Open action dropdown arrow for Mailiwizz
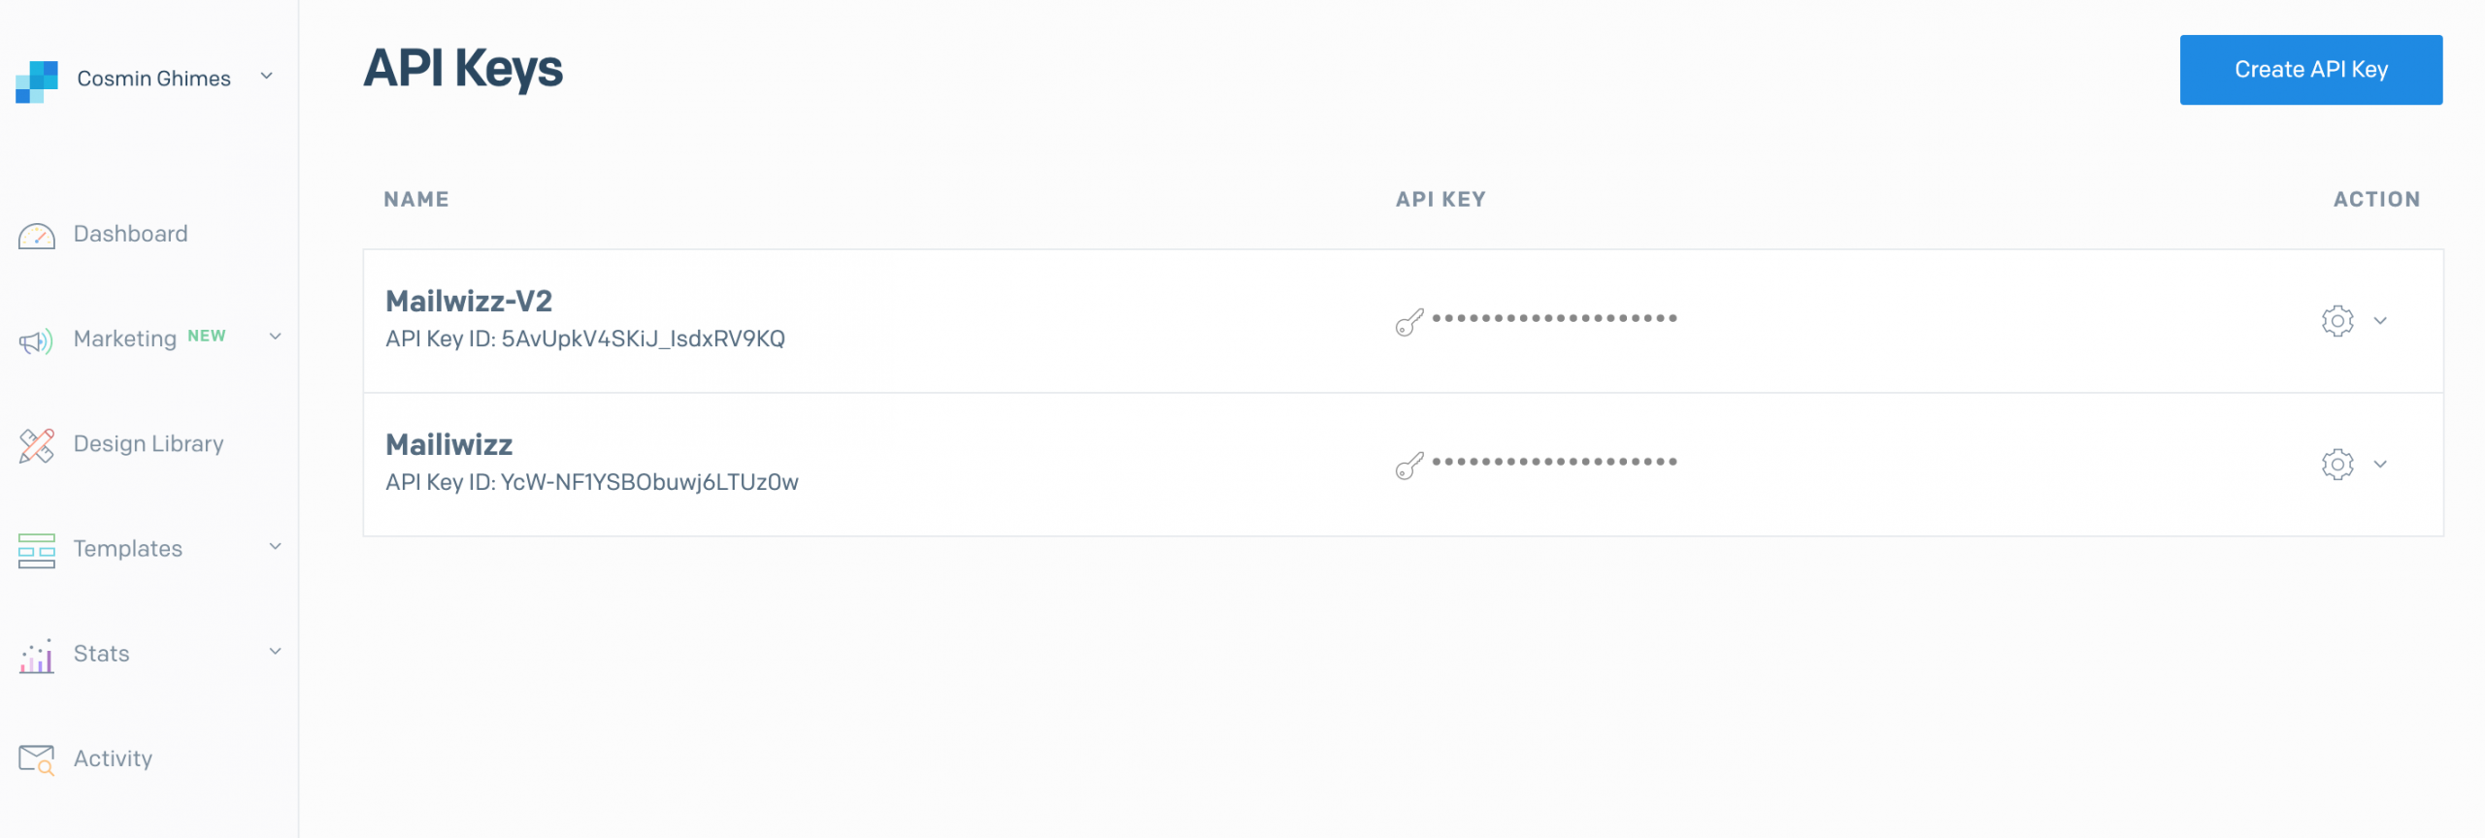The width and height of the screenshot is (2485, 838). point(2380,464)
